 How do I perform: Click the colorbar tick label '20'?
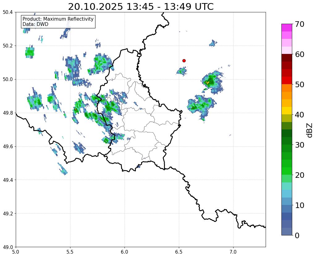click(x=299, y=175)
